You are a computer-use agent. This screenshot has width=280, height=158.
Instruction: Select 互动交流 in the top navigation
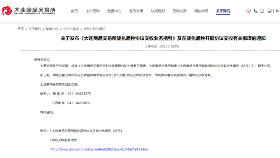(179, 11)
